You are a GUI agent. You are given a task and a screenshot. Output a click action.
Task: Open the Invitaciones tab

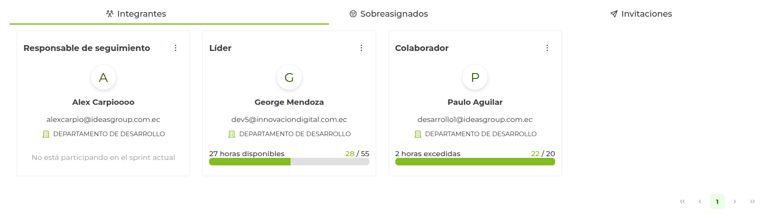(641, 14)
